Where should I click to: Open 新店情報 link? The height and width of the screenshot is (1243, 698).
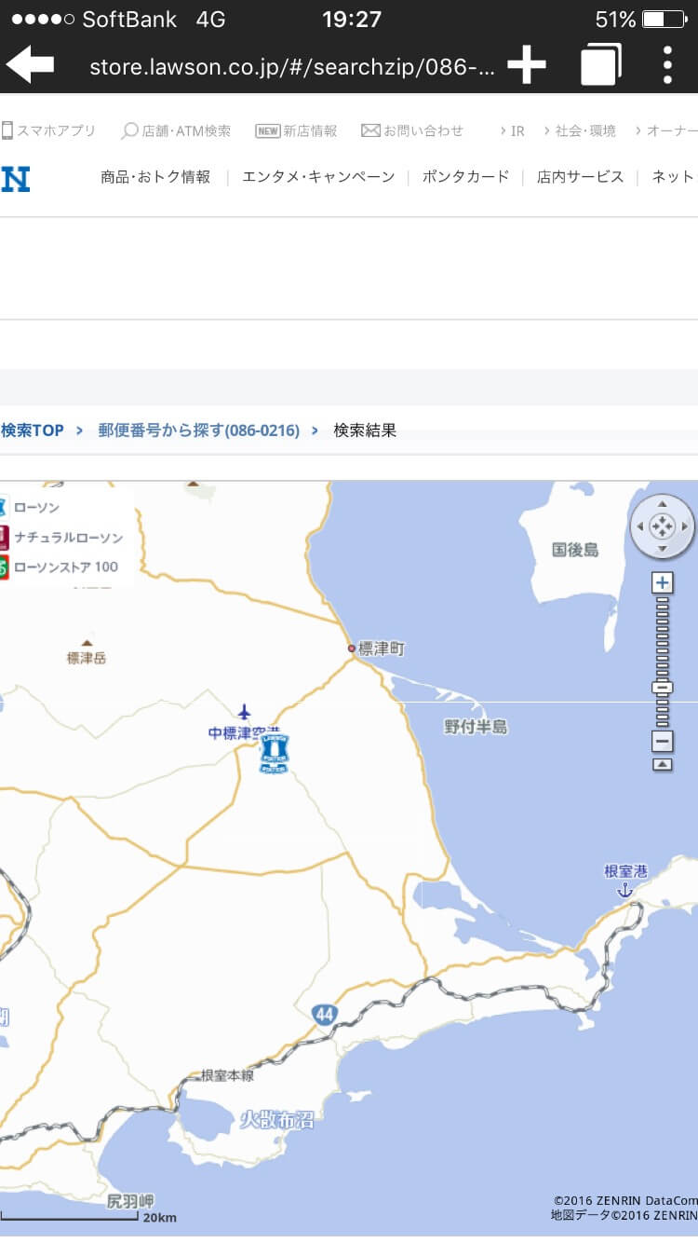[x=296, y=130]
